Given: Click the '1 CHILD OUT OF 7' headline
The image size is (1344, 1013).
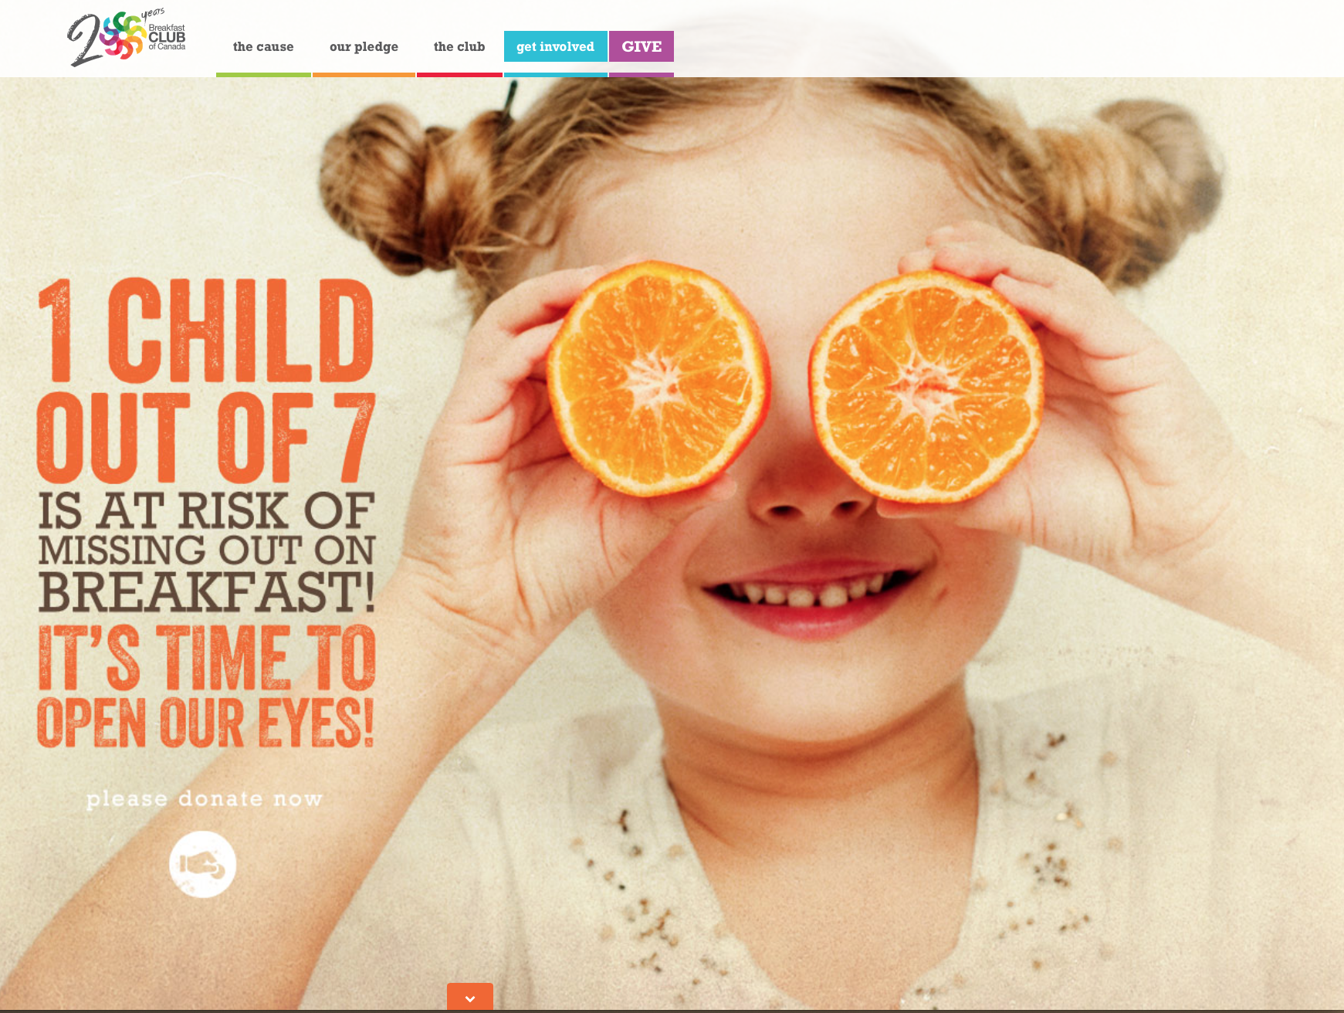Looking at the screenshot, I should [206, 381].
